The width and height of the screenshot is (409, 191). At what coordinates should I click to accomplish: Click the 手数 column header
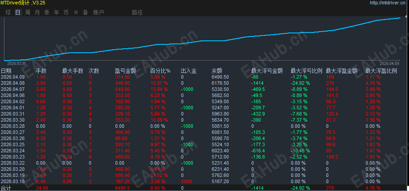pos(41,71)
